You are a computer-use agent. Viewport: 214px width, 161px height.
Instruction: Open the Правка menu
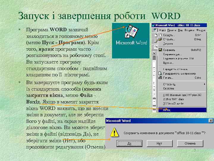pyautogui.click(x=171, y=30)
